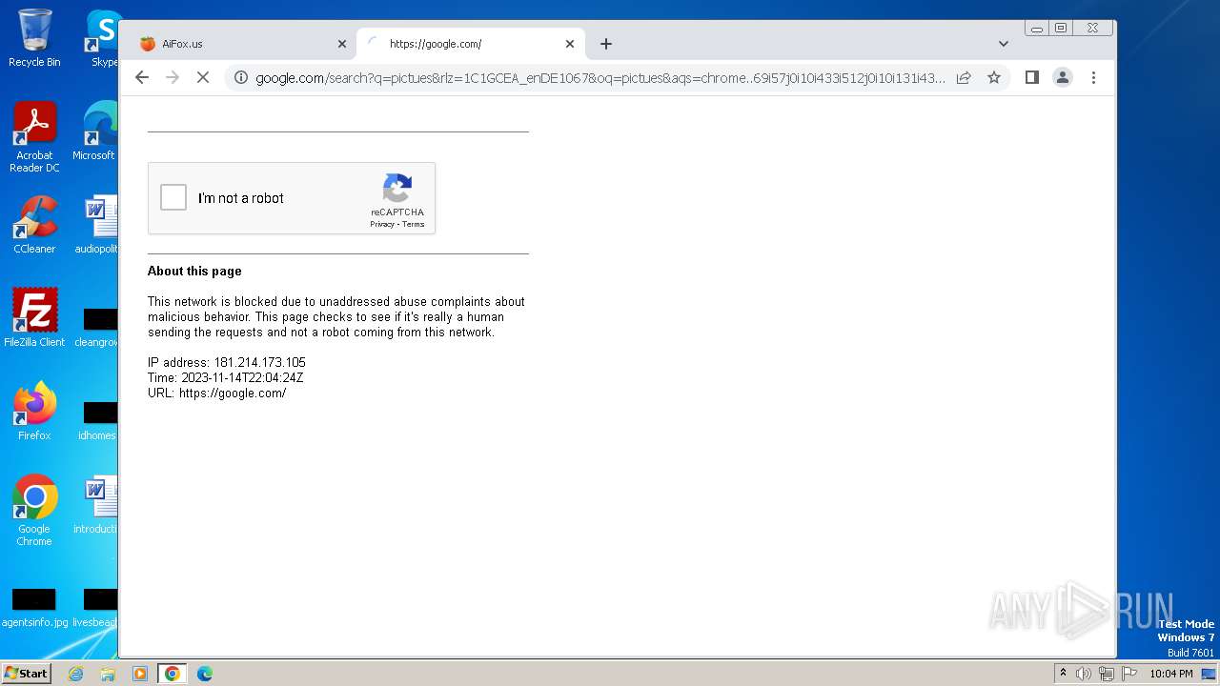
Task: Open Recycle Bin desktop icon
Action: [34, 38]
